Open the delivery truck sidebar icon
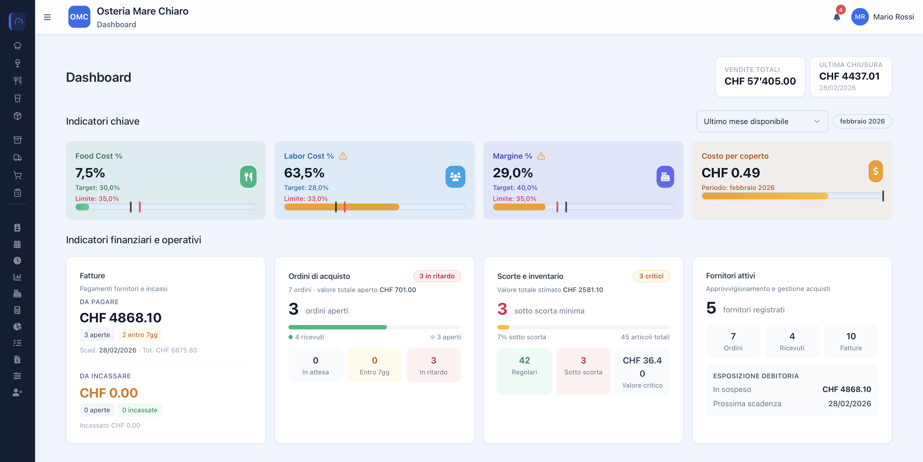This screenshot has height=462, width=923. tap(17, 158)
